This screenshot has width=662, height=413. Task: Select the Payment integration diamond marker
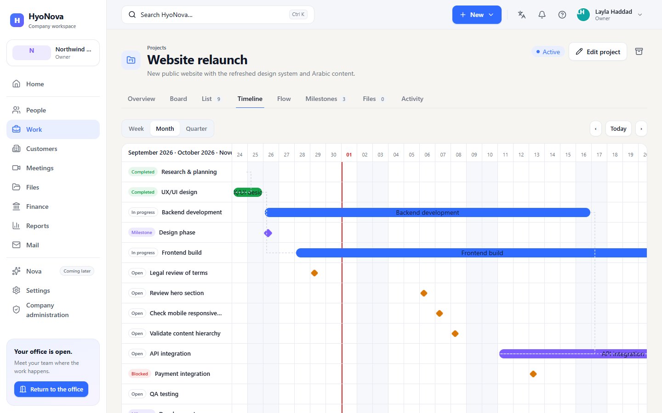[x=533, y=374]
